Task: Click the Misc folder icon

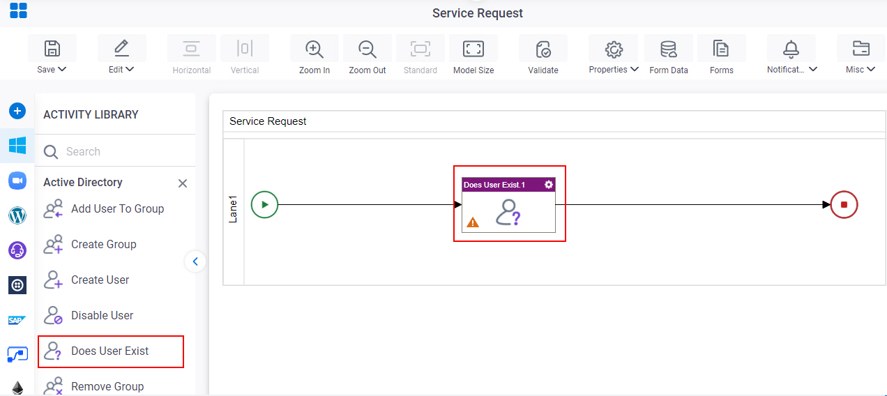Action: [861, 49]
